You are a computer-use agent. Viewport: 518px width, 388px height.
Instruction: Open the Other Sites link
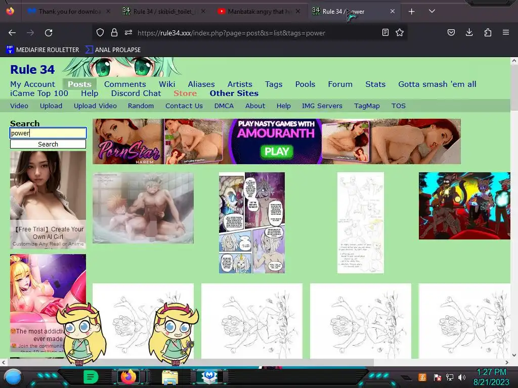pyautogui.click(x=234, y=93)
